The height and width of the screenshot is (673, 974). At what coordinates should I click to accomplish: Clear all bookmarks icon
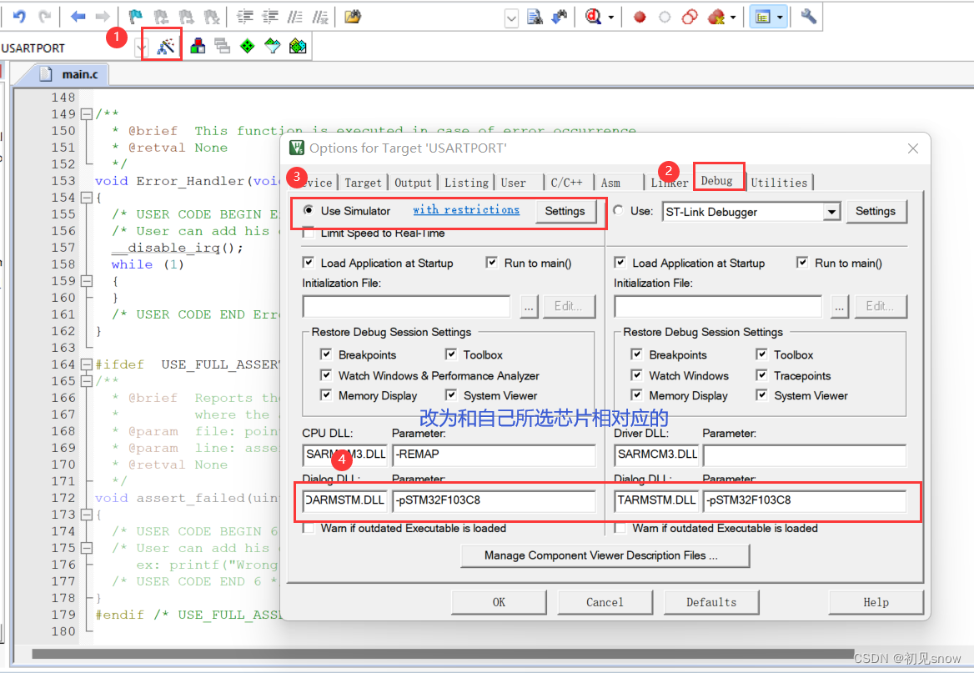click(x=211, y=17)
